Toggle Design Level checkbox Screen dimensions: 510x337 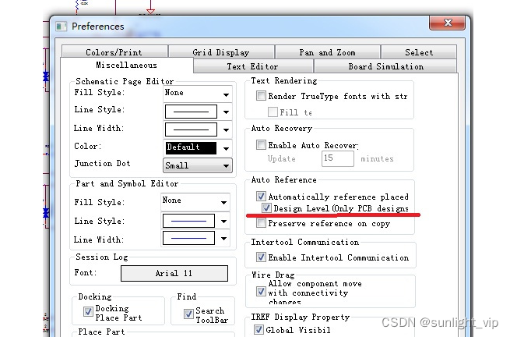click(x=266, y=208)
